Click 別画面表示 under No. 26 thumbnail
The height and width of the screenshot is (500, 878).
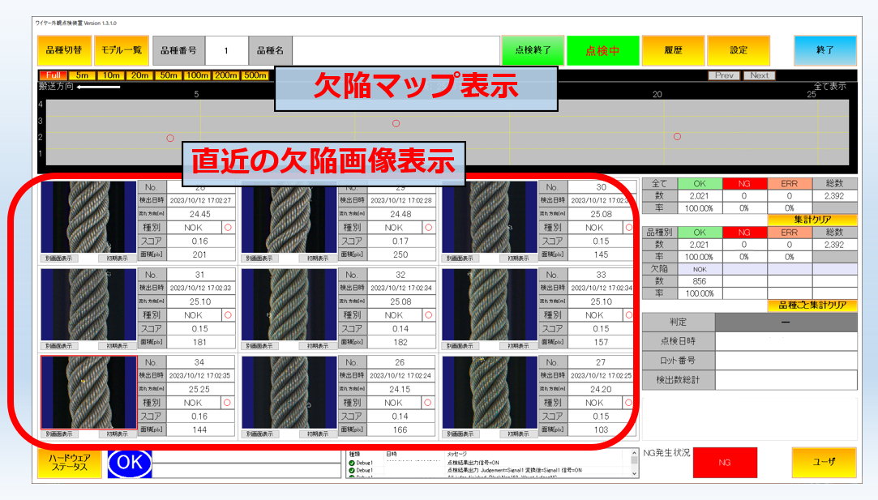point(259,434)
